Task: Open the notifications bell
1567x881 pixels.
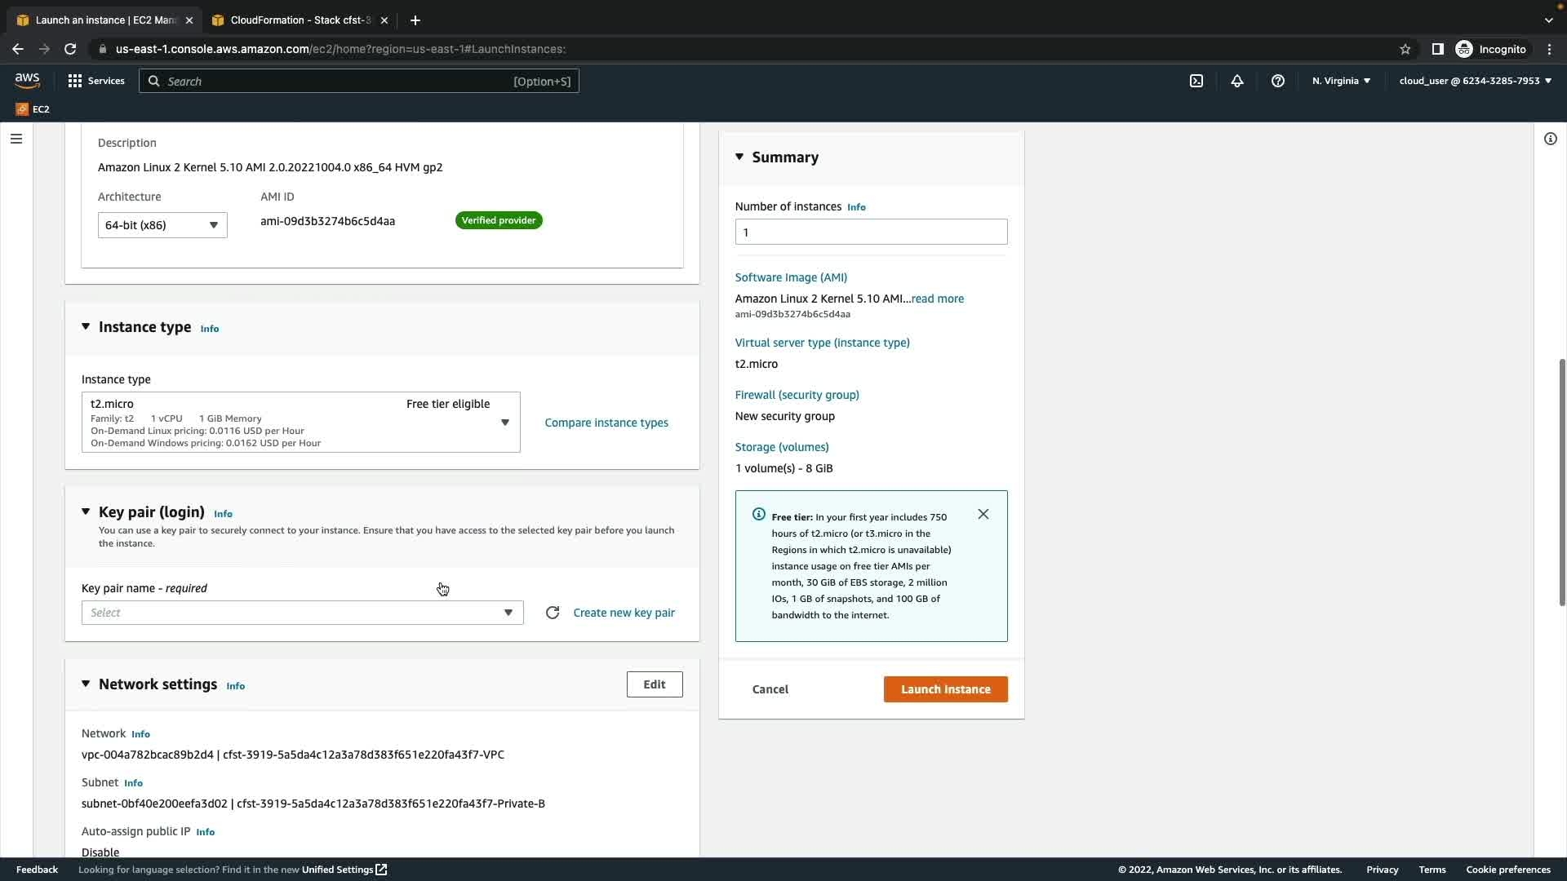Action: click(x=1237, y=81)
